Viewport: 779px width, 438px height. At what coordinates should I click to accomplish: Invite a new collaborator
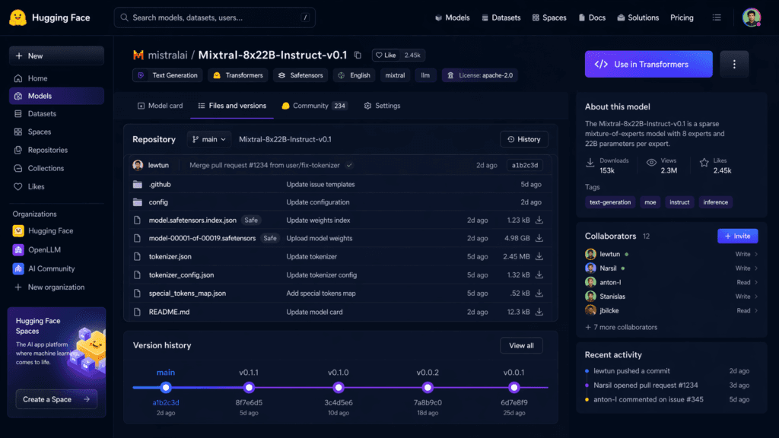click(x=737, y=236)
